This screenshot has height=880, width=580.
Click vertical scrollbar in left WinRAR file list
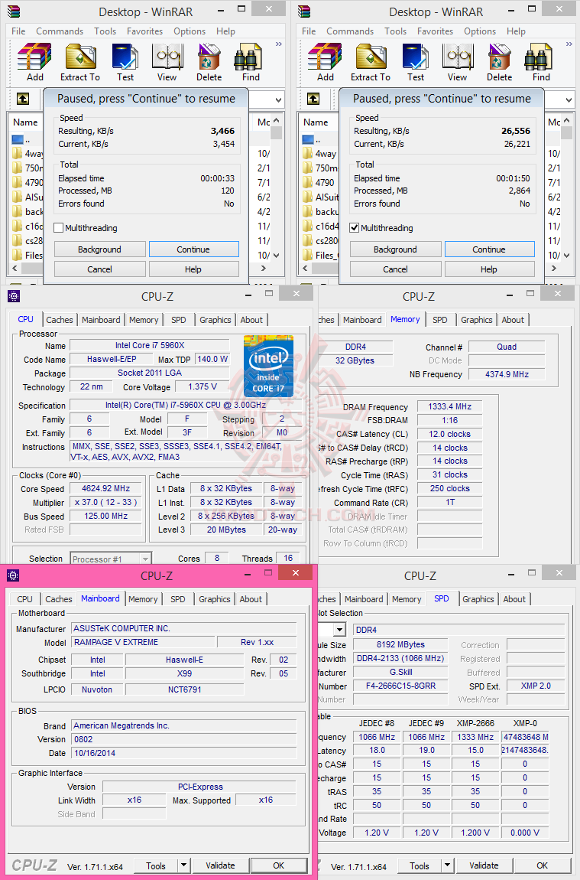[x=276, y=187]
